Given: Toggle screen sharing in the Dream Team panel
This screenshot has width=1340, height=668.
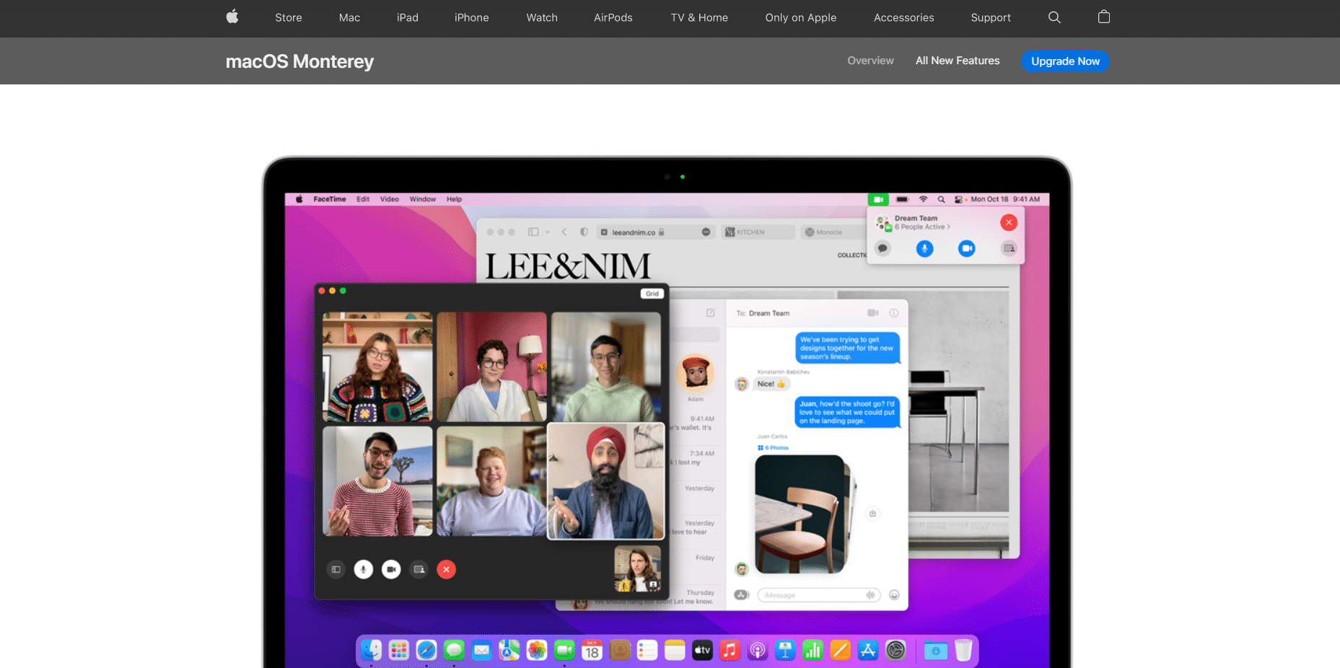Looking at the screenshot, I should click(x=1009, y=249).
